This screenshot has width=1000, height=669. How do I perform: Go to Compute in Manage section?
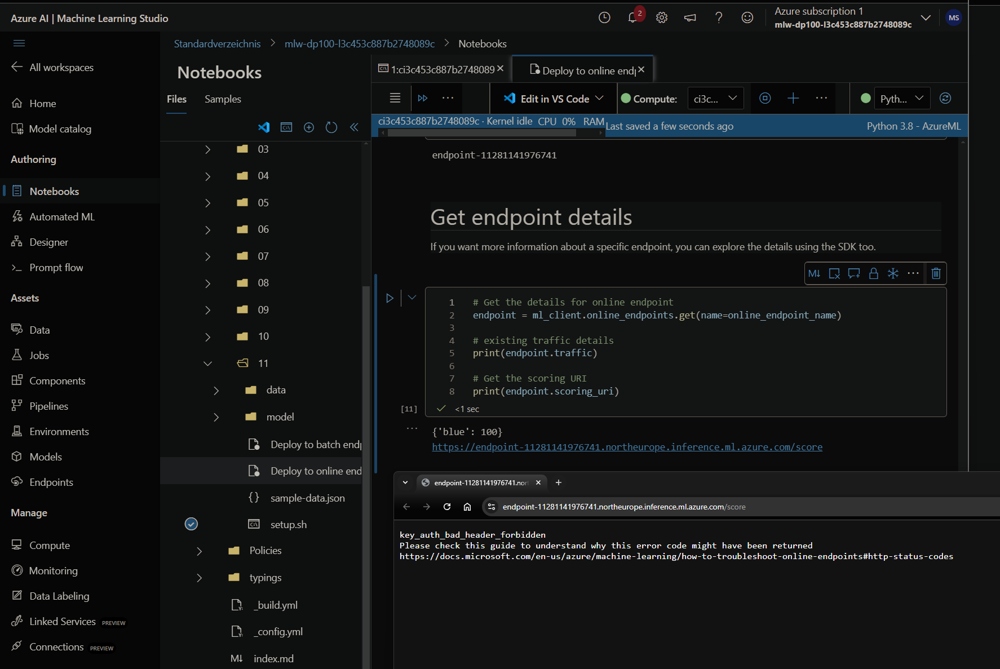50,546
